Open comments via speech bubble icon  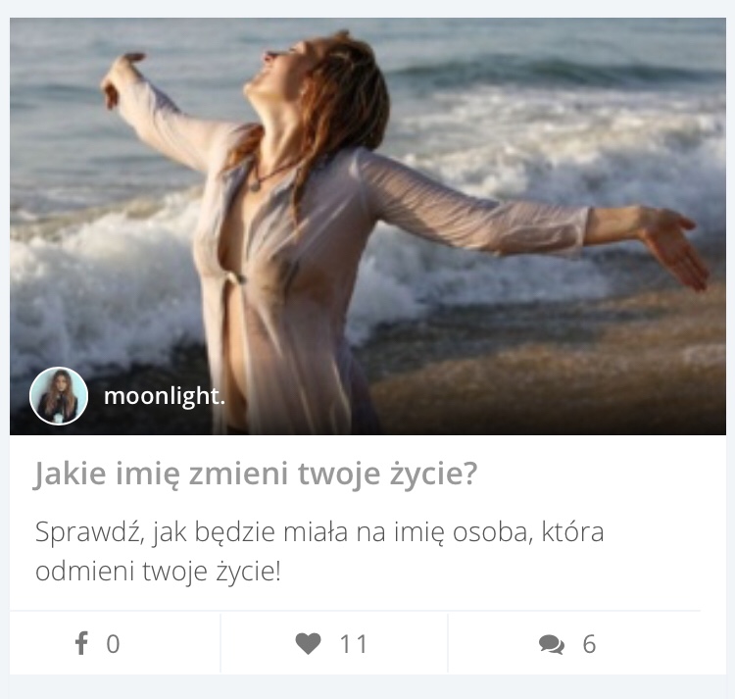tap(551, 645)
